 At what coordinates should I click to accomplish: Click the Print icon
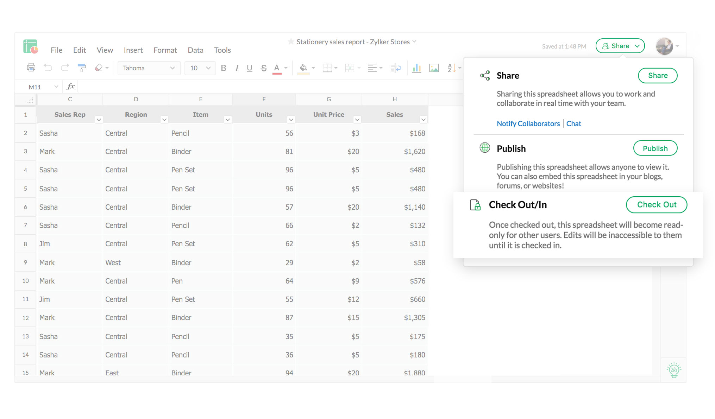point(31,67)
